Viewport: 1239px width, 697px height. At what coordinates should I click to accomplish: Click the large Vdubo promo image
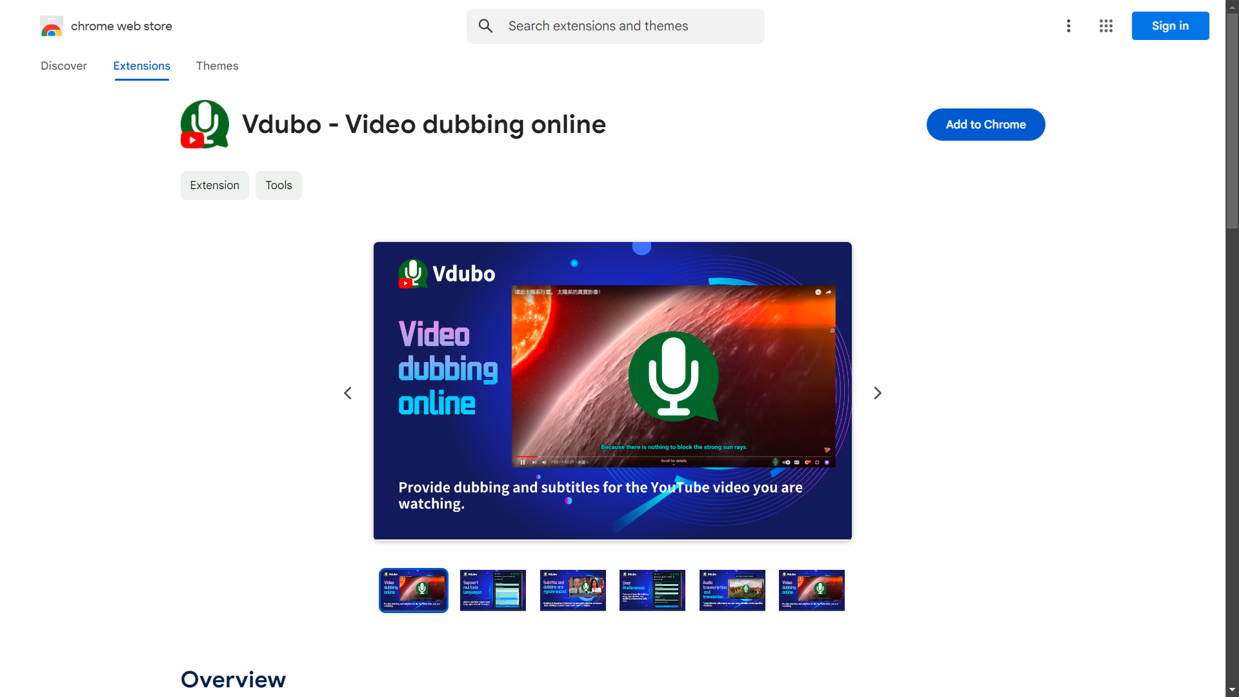click(612, 390)
